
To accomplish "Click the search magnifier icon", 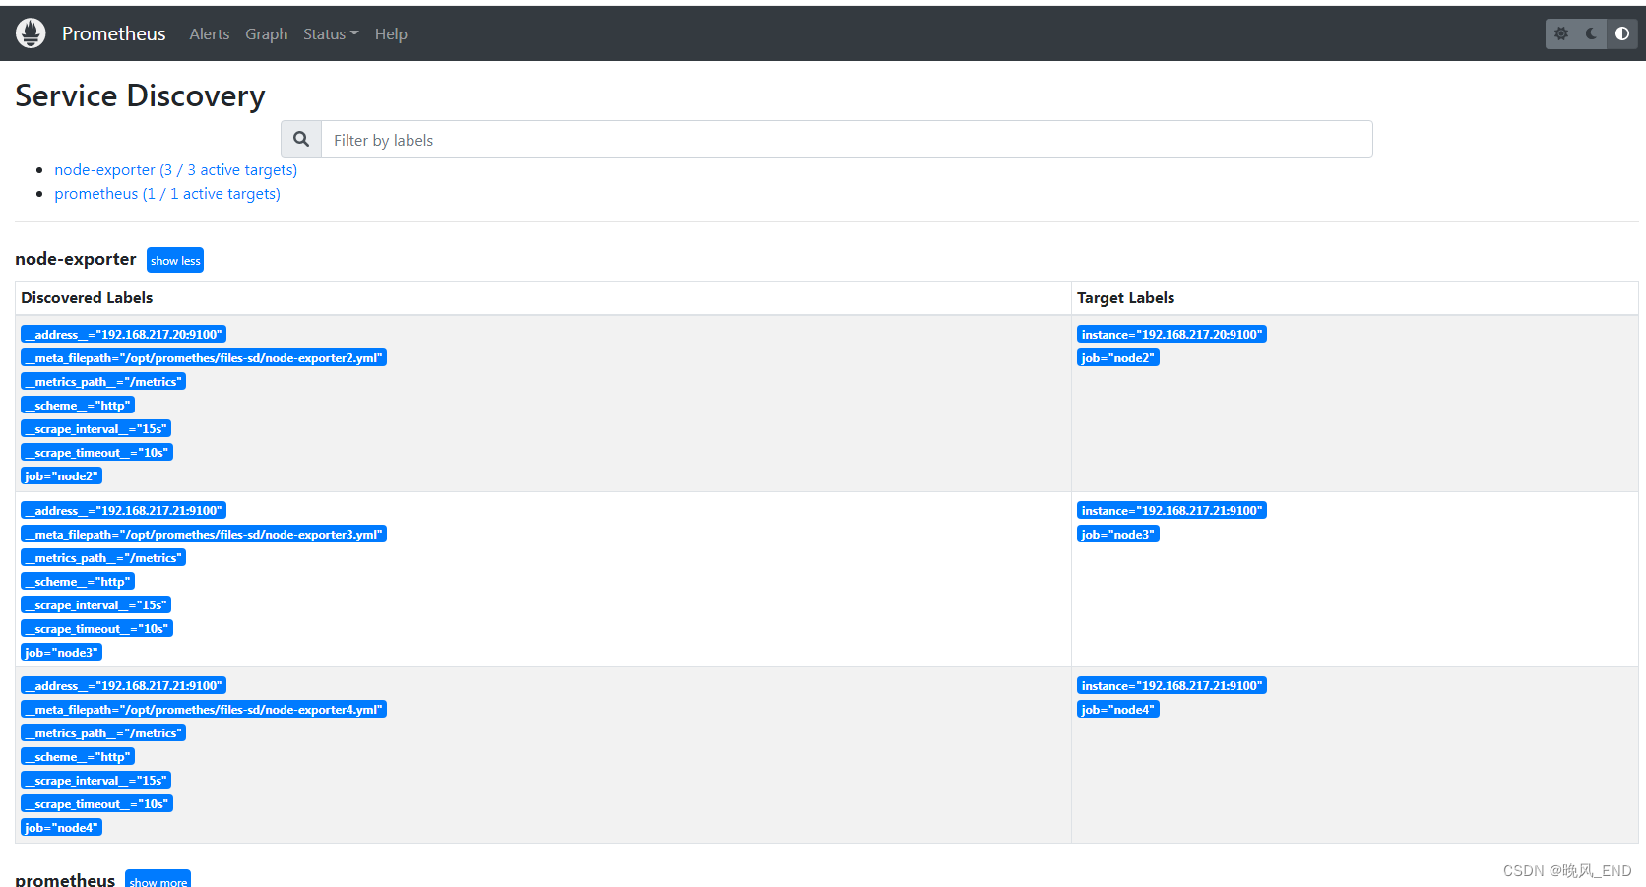I will point(301,139).
